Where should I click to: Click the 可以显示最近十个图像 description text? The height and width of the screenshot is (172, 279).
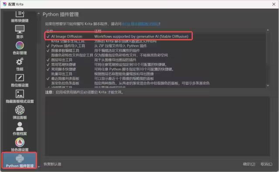[x=124, y=79]
